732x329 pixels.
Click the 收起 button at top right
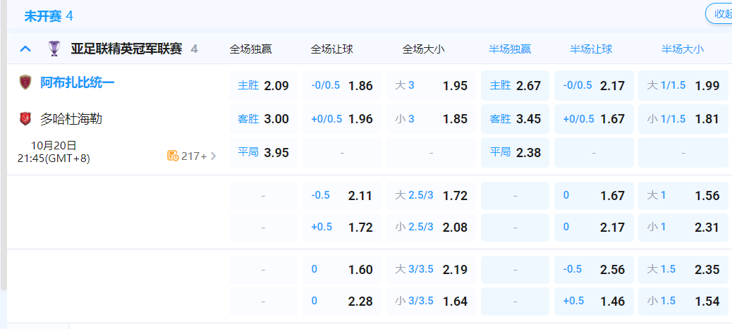coord(721,14)
